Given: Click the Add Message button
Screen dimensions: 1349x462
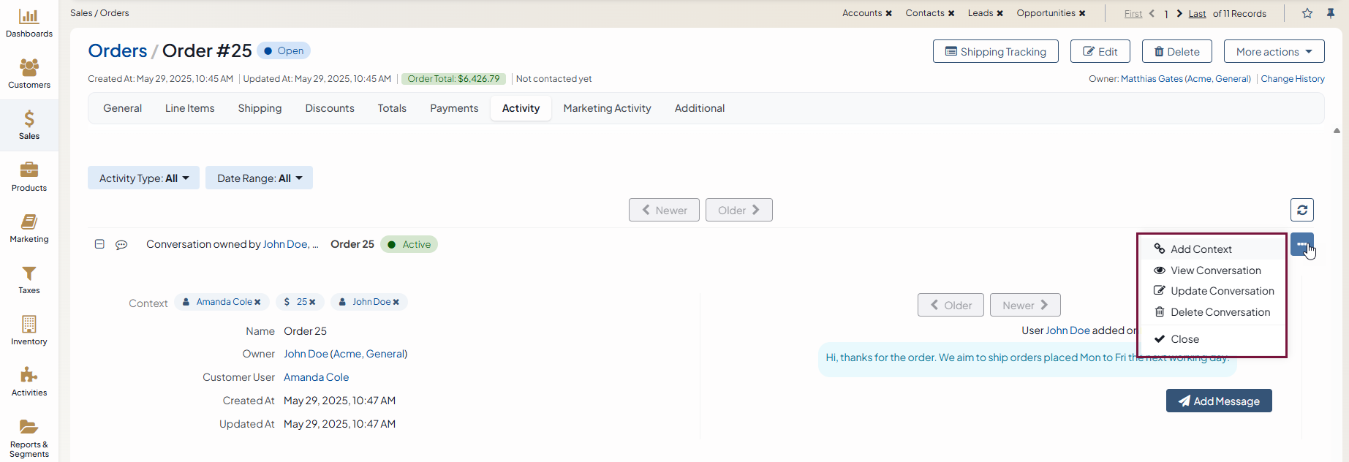Looking at the screenshot, I should coord(1218,401).
